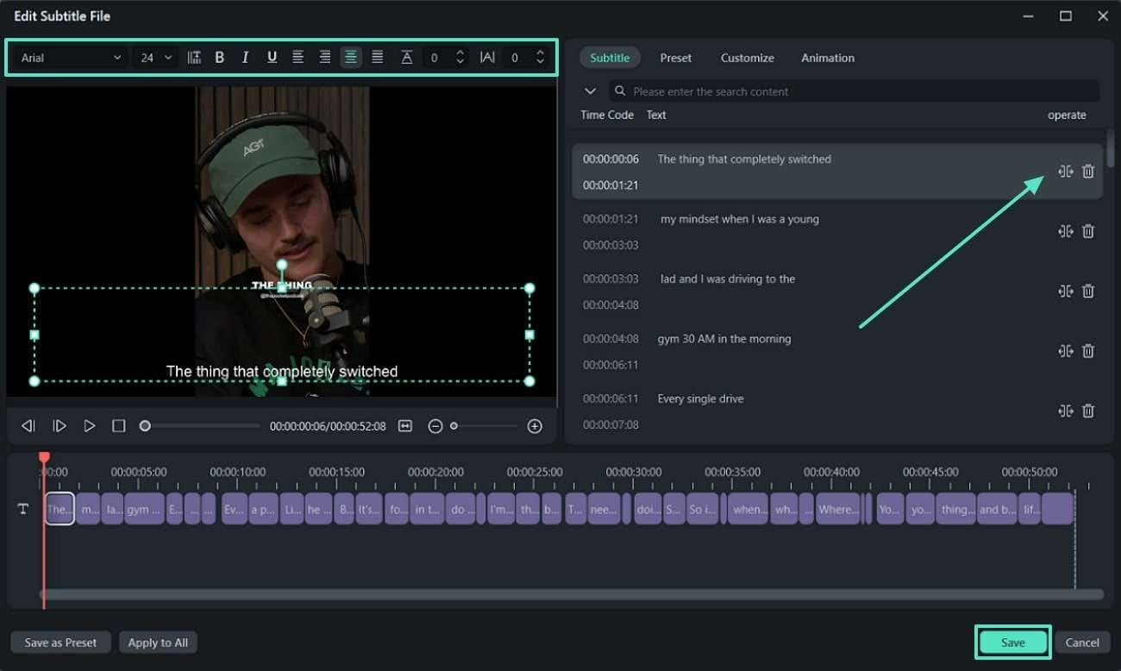Zoom out the timeline with minus
The width and height of the screenshot is (1121, 671).
pos(435,426)
